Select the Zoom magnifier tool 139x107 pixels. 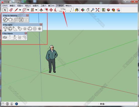[x=93, y=10]
